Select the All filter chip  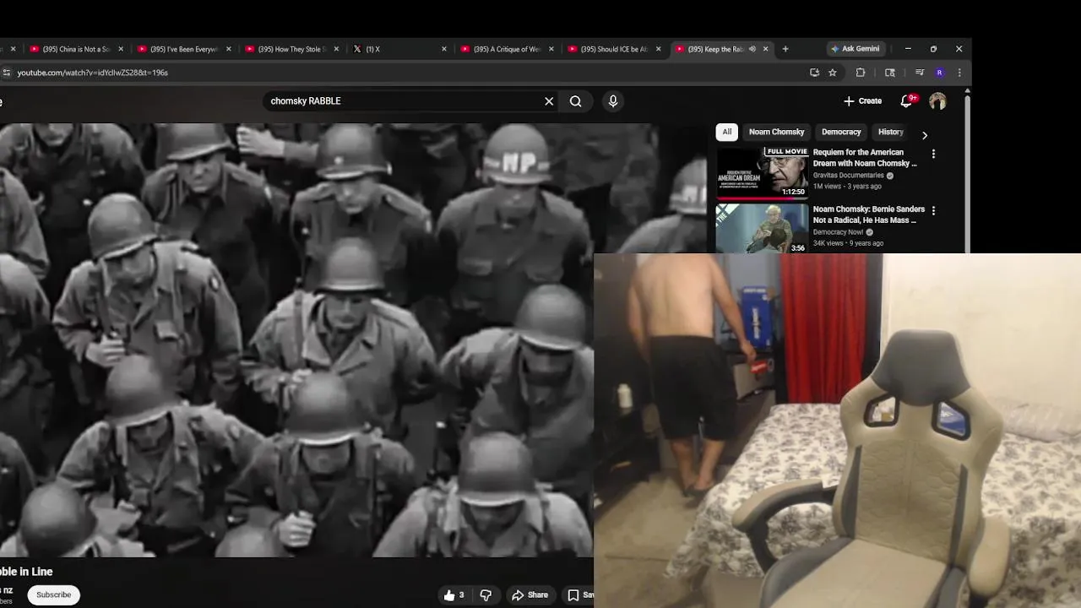[727, 132]
